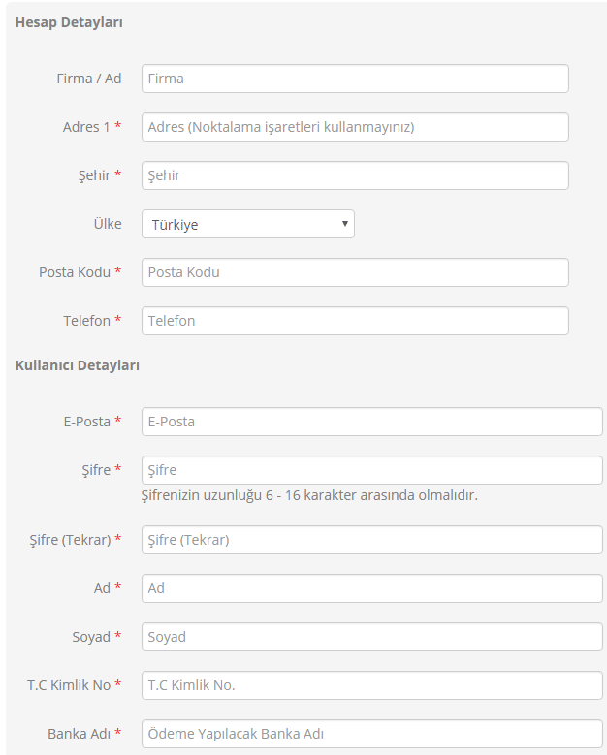Click the Kullanıcı Detayları heading
The width and height of the screenshot is (607, 755).
coord(77,365)
